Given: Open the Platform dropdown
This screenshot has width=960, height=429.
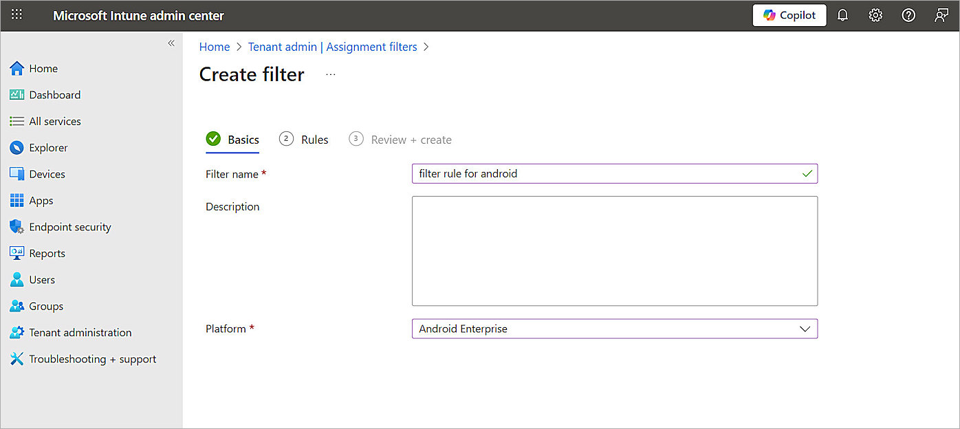Looking at the screenshot, I should pos(615,329).
